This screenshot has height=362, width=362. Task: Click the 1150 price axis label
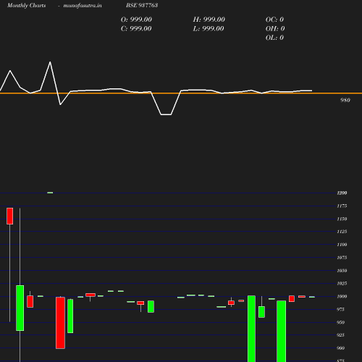coord(342,219)
